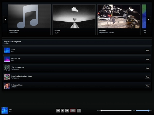Click 'fantasy trip' title text
The image size is (154, 115).
pyautogui.click(x=16, y=58)
